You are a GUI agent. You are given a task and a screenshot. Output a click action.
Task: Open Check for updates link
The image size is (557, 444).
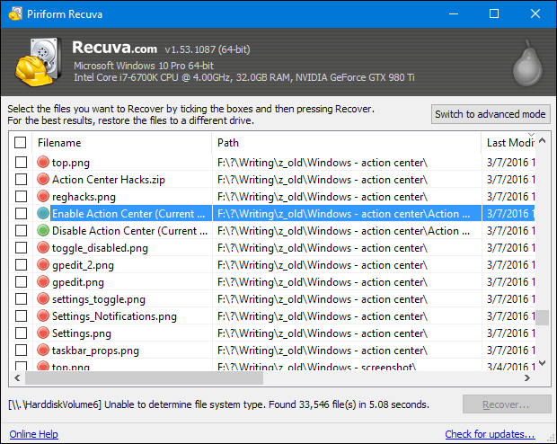click(490, 434)
